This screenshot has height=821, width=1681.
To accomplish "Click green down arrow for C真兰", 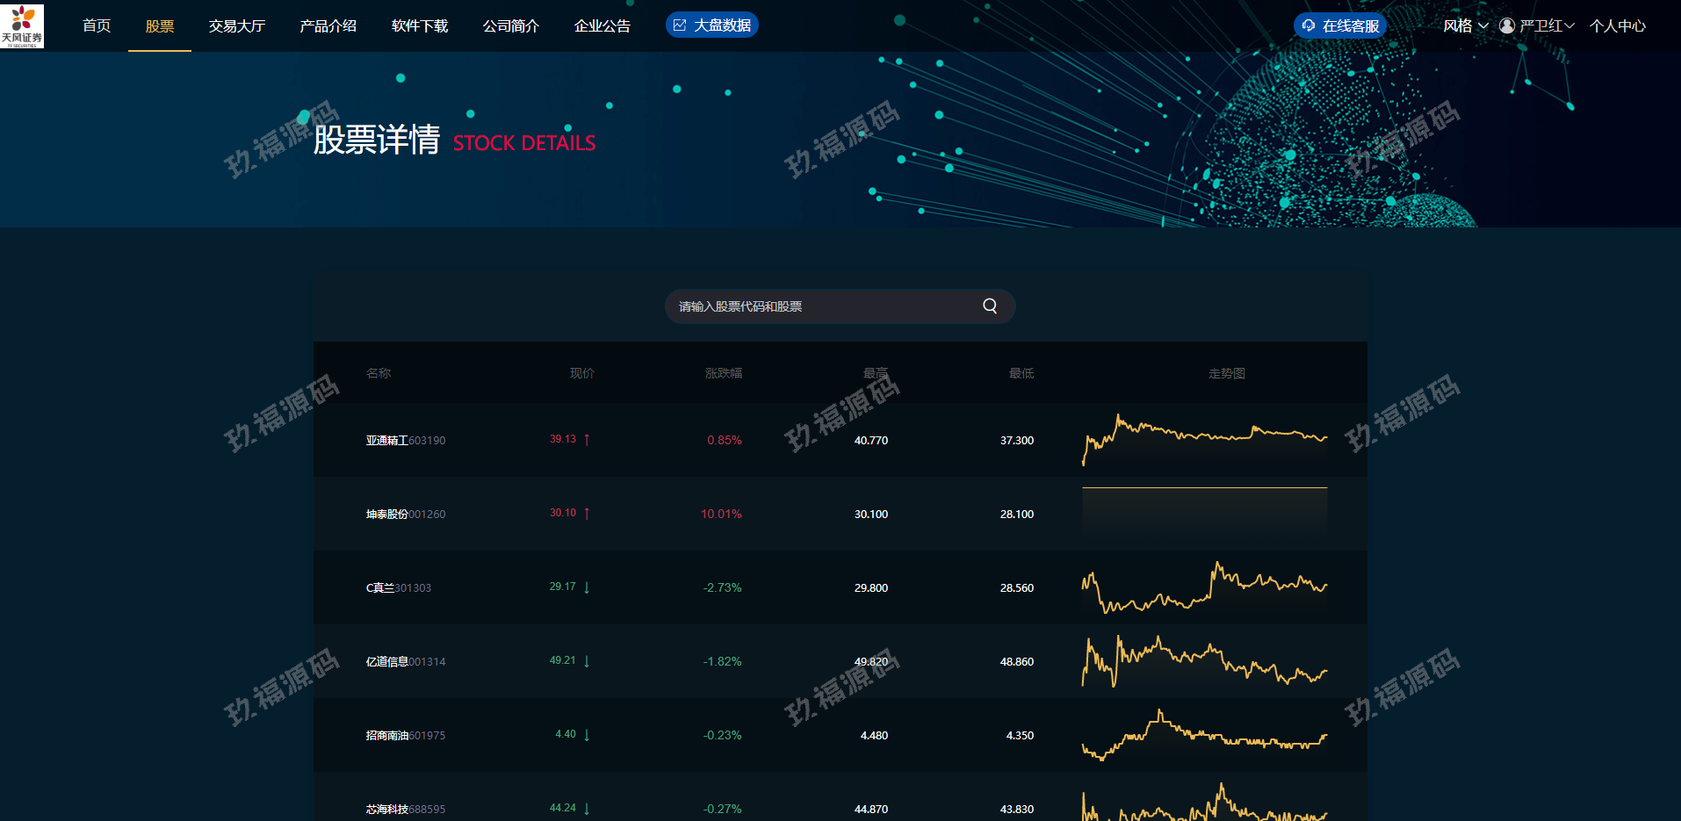I will [587, 587].
